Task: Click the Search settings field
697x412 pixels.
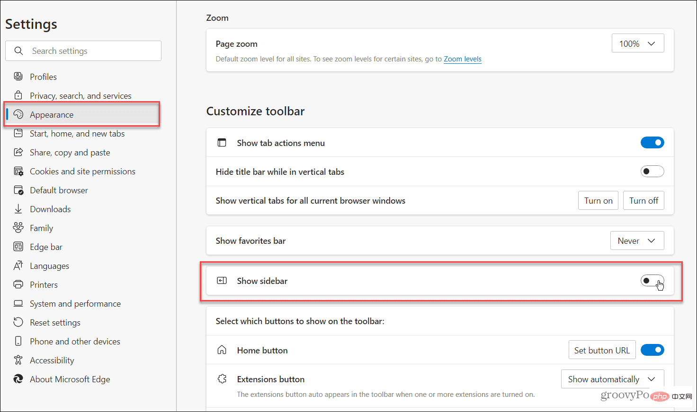Action: [83, 51]
